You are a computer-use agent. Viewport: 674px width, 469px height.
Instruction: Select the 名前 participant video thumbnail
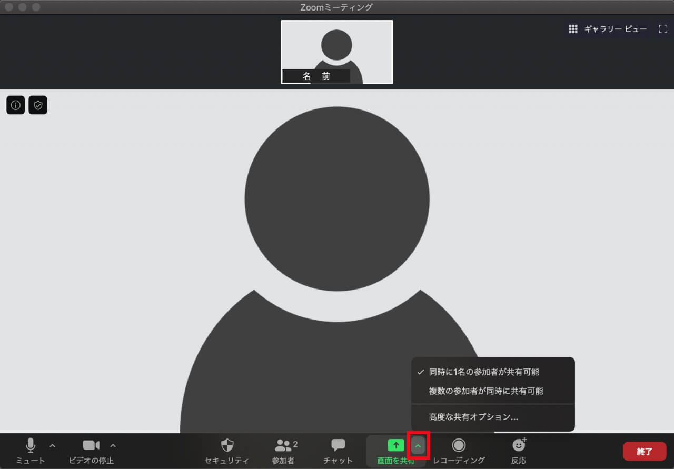pyautogui.click(x=337, y=52)
